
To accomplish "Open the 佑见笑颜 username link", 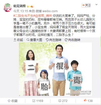I will click(x=19, y=6).
